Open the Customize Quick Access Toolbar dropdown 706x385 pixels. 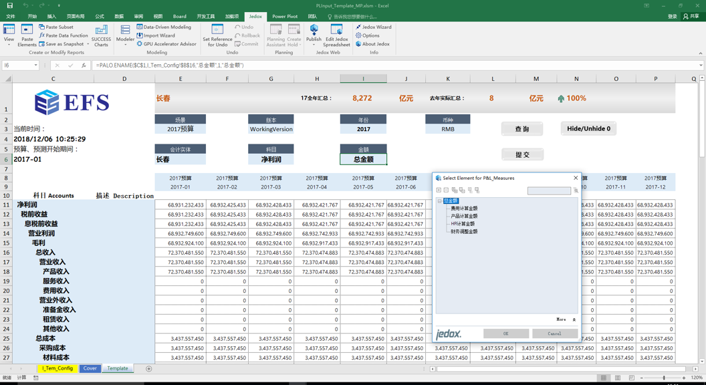(59, 5)
